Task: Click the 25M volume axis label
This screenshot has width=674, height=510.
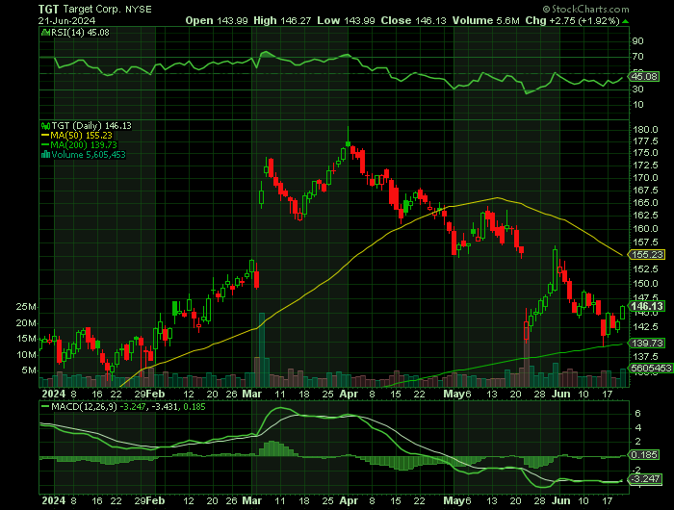Action: point(26,307)
